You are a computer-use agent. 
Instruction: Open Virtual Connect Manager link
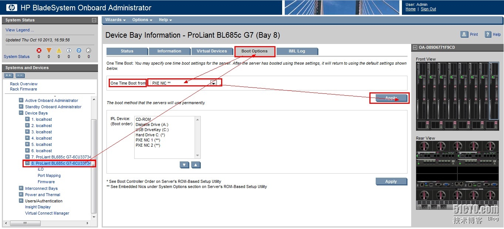(x=47, y=213)
